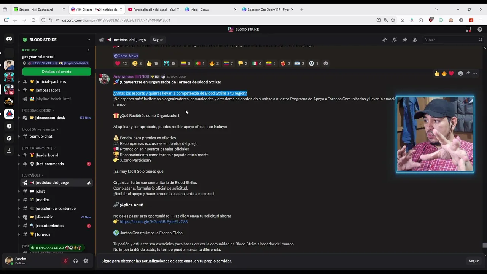Expand arrow beside |creador-de-contenido channel
This screenshot has width=487, height=274.
coord(19,209)
